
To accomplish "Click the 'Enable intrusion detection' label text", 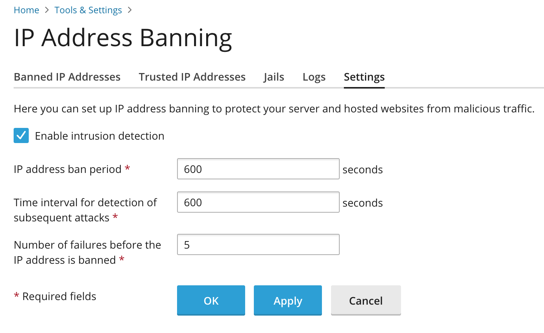I will pyautogui.click(x=99, y=136).
